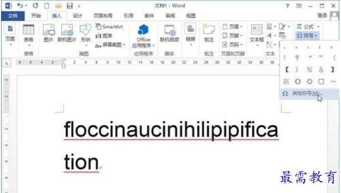Insert a signature line icon
Screen dimensions: 341x193
click(x=282, y=27)
